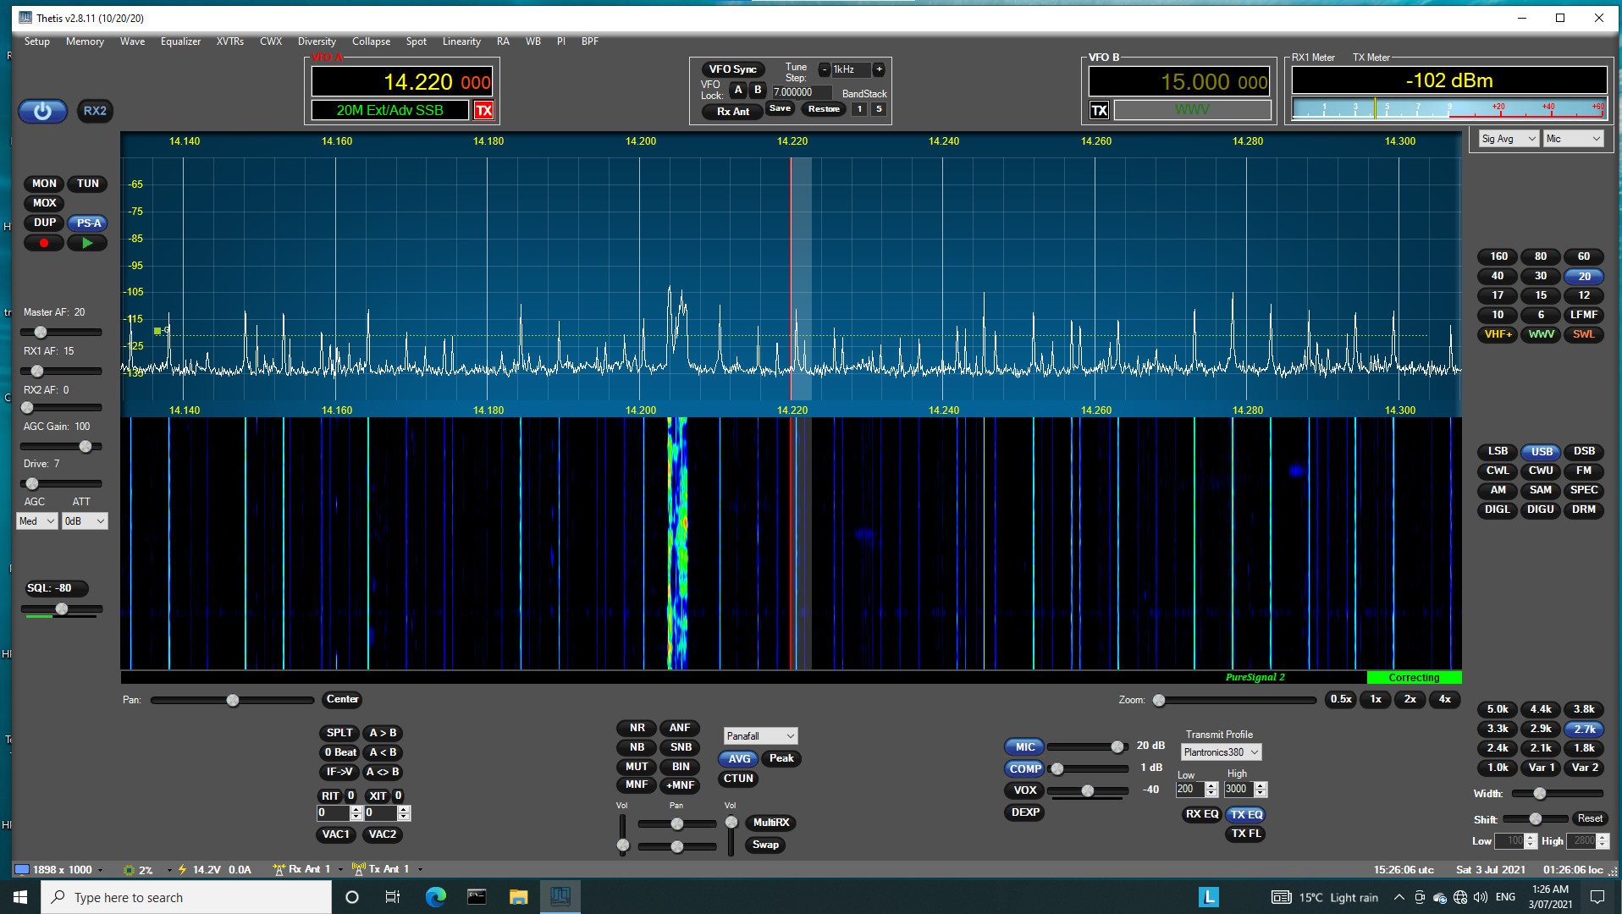Viewport: 1622px width, 914px height.
Task: Open the Diversity menu
Action: click(x=317, y=41)
